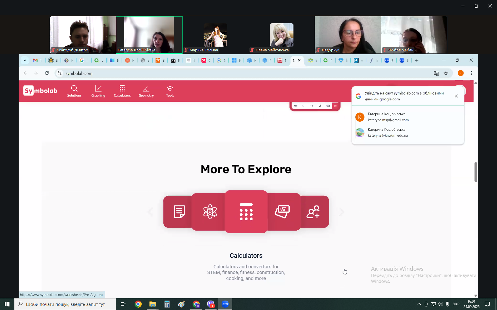Expand the Chrome tab search dropdown arrow
The width and height of the screenshot is (497, 310).
25,60
